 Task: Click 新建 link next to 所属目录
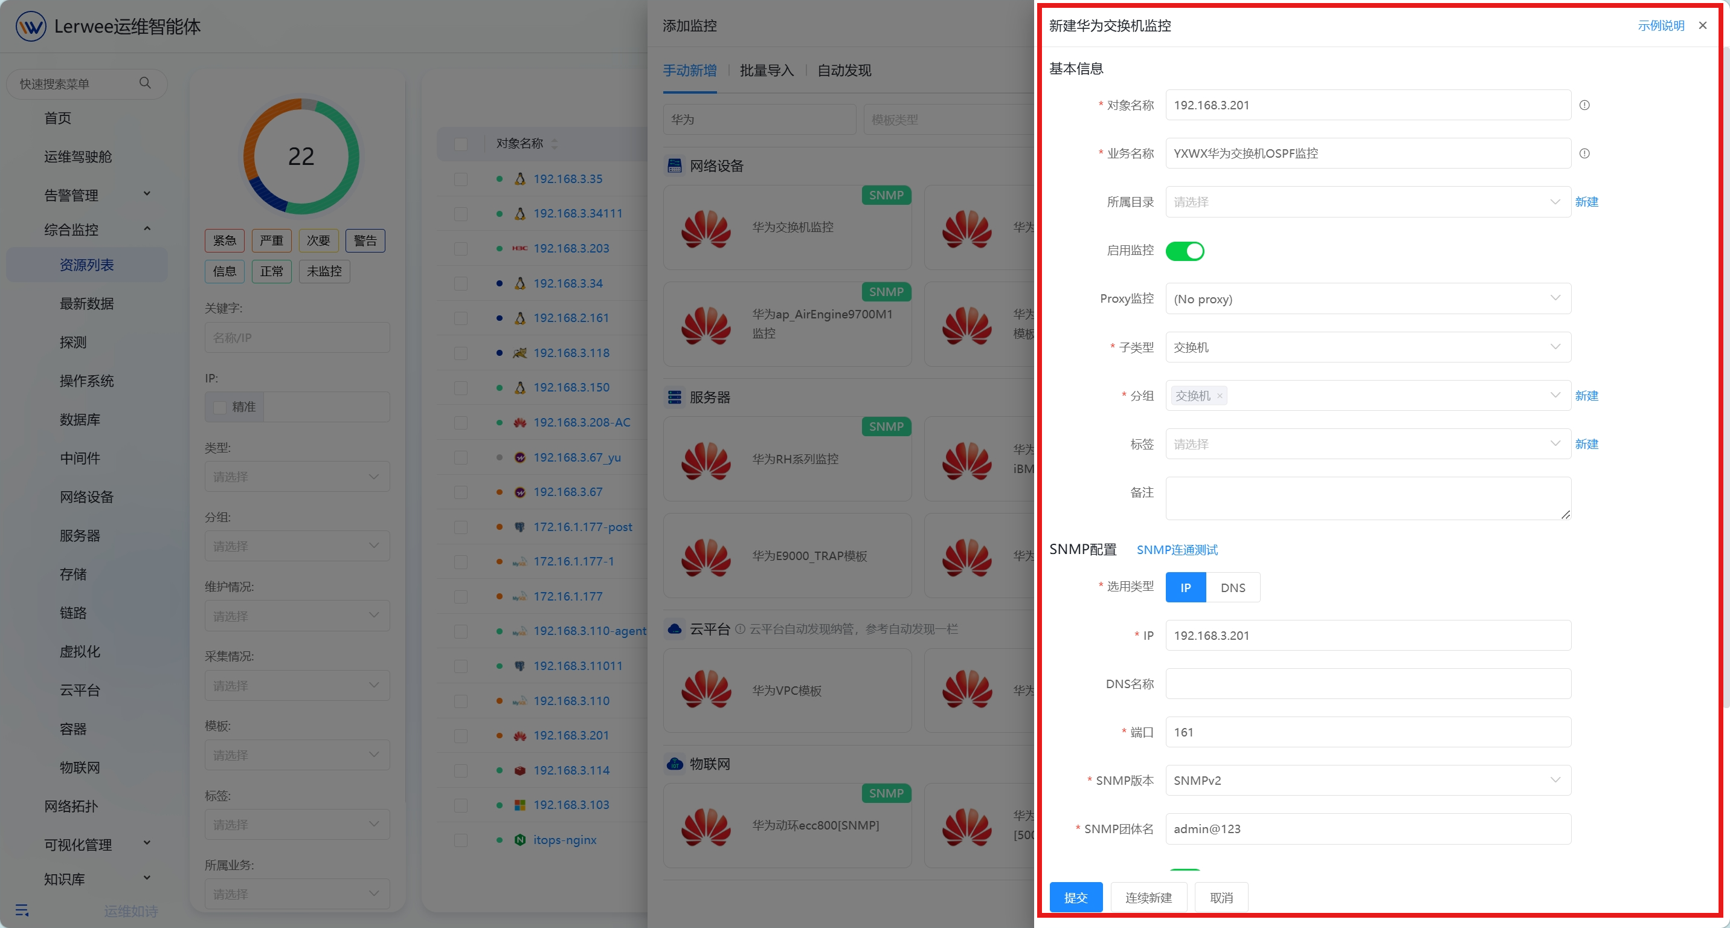[1586, 202]
